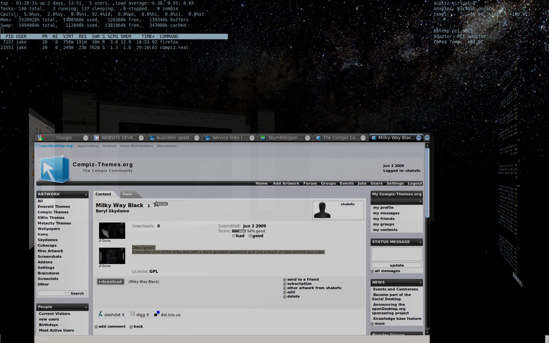Click the sidebar Search button
The height and width of the screenshot is (343, 549).
point(77,293)
